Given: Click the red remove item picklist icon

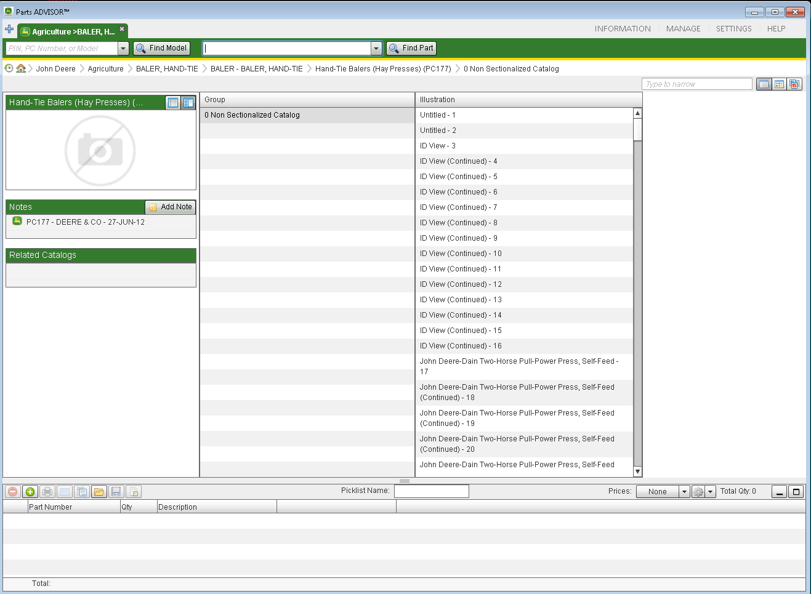Looking at the screenshot, I should [x=12, y=492].
